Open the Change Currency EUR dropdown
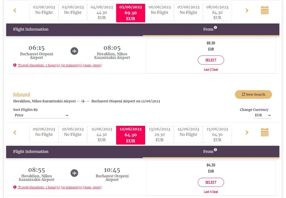The image size is (286, 198). 262,115
